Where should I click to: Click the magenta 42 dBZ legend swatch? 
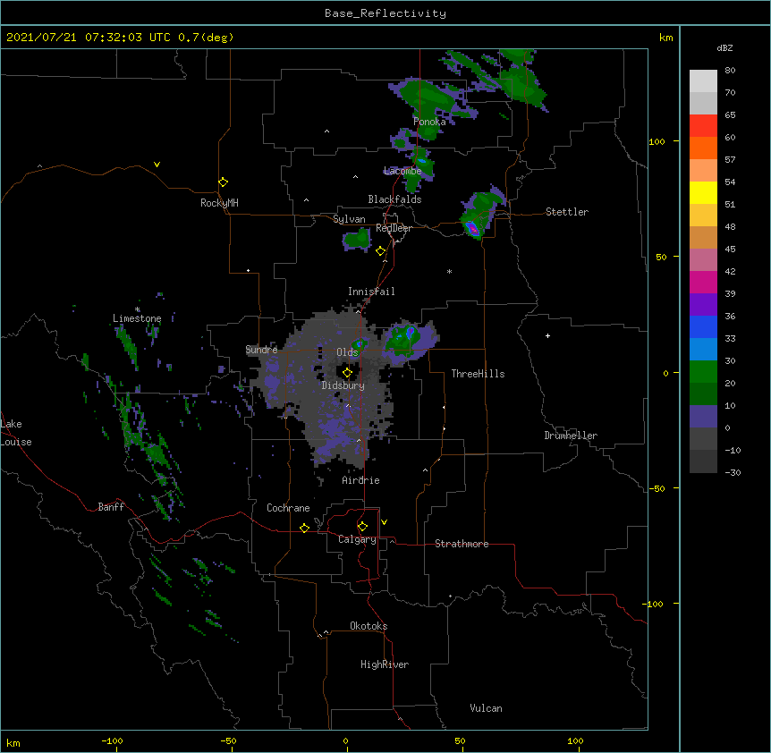[x=703, y=282]
